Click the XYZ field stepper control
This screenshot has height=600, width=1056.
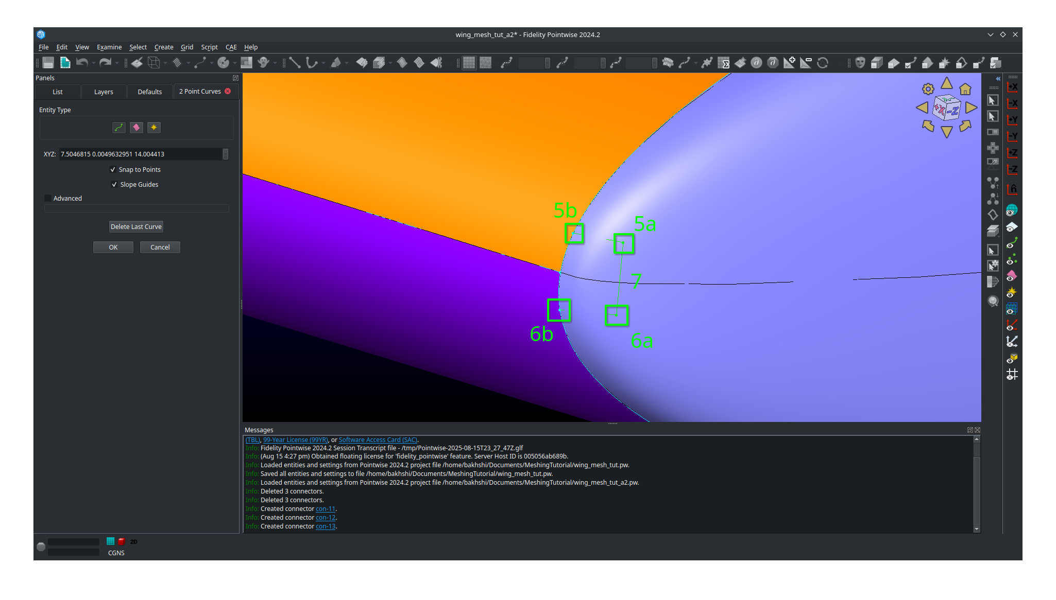tap(226, 154)
